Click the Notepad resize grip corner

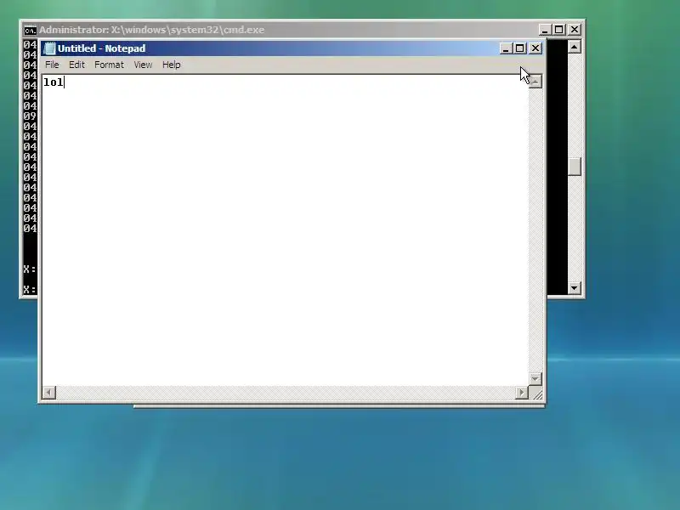click(537, 394)
